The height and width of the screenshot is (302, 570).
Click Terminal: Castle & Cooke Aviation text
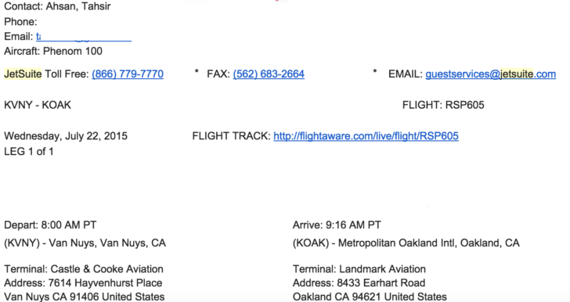pos(84,269)
